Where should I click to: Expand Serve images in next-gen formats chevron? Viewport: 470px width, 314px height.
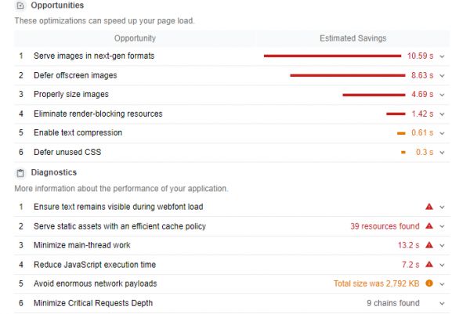pos(442,56)
